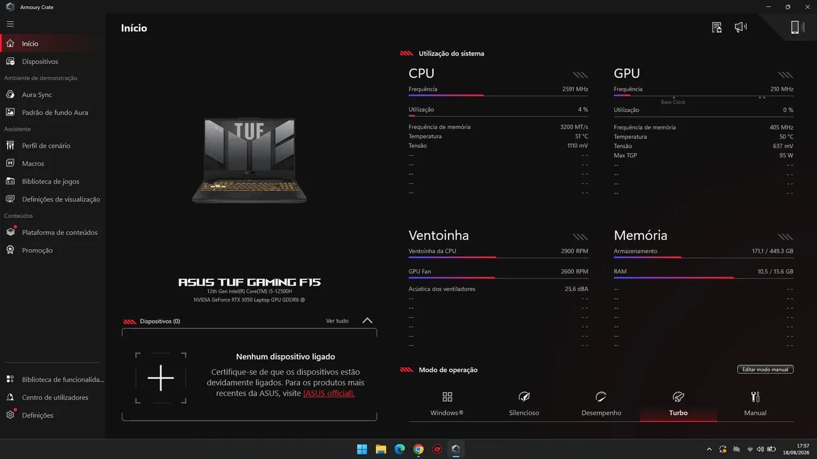Open Padrão de fundo Aura icon
Screen dimensions: 817x459
click(x=10, y=112)
